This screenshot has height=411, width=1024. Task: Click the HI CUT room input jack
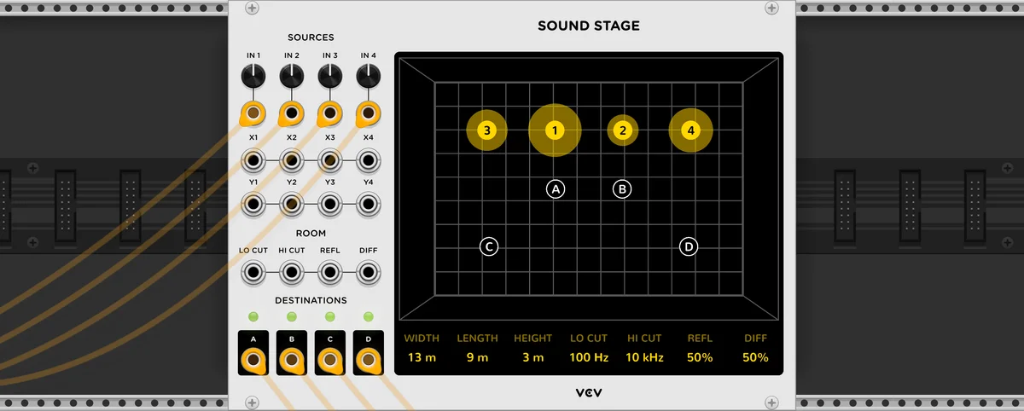pyautogui.click(x=292, y=273)
